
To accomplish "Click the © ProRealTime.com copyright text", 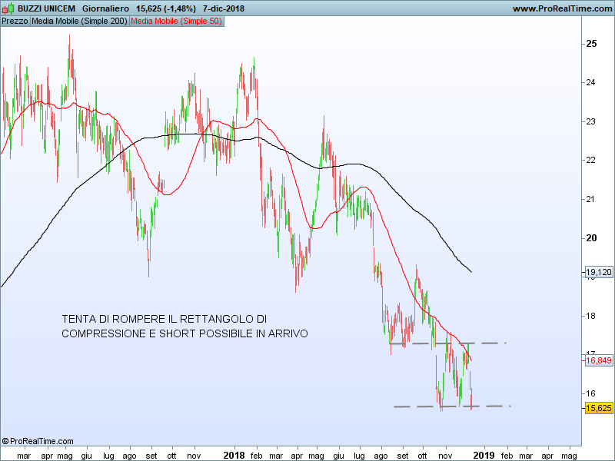I will click(38, 441).
